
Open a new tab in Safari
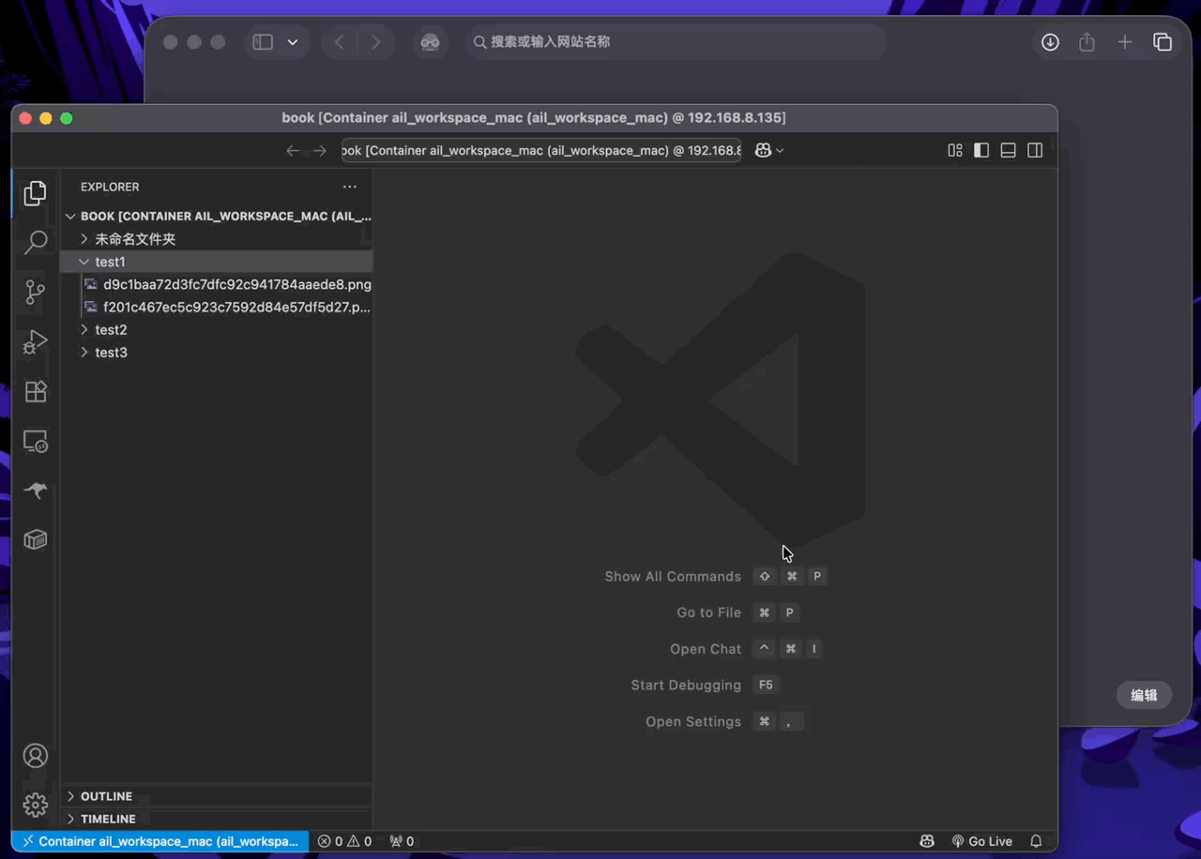[x=1125, y=42]
